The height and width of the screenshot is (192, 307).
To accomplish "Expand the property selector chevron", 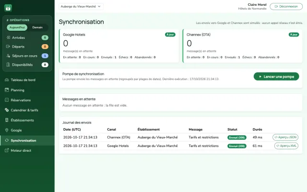I will (x=99, y=6).
